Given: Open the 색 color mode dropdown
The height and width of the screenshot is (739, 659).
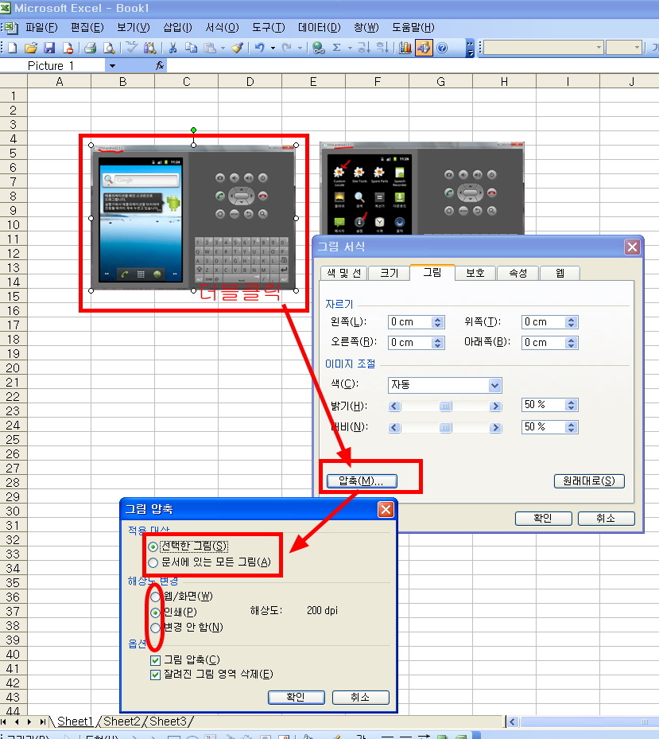Looking at the screenshot, I should (494, 385).
